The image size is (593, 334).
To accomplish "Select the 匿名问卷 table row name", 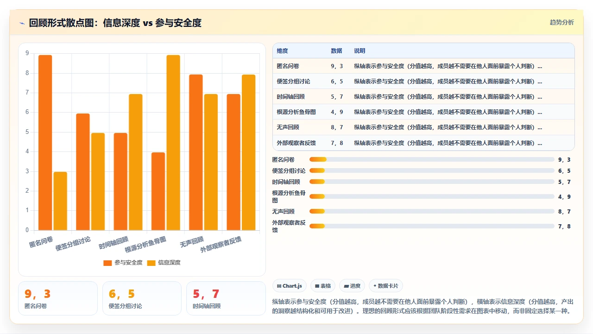I will point(288,66).
